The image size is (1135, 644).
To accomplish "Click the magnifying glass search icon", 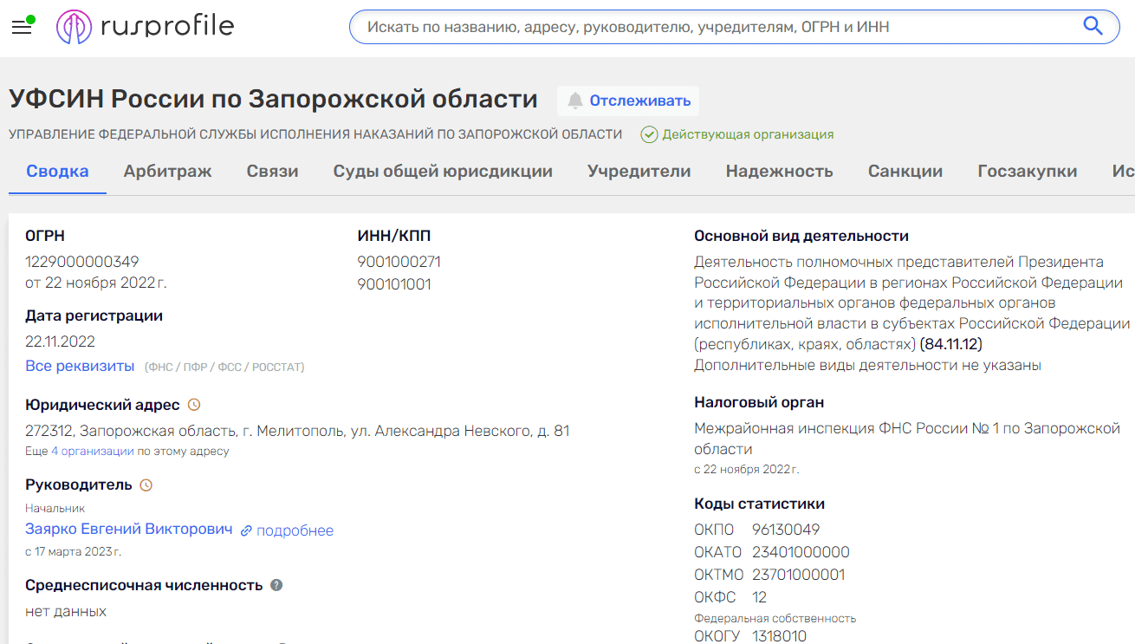I will (x=1093, y=26).
